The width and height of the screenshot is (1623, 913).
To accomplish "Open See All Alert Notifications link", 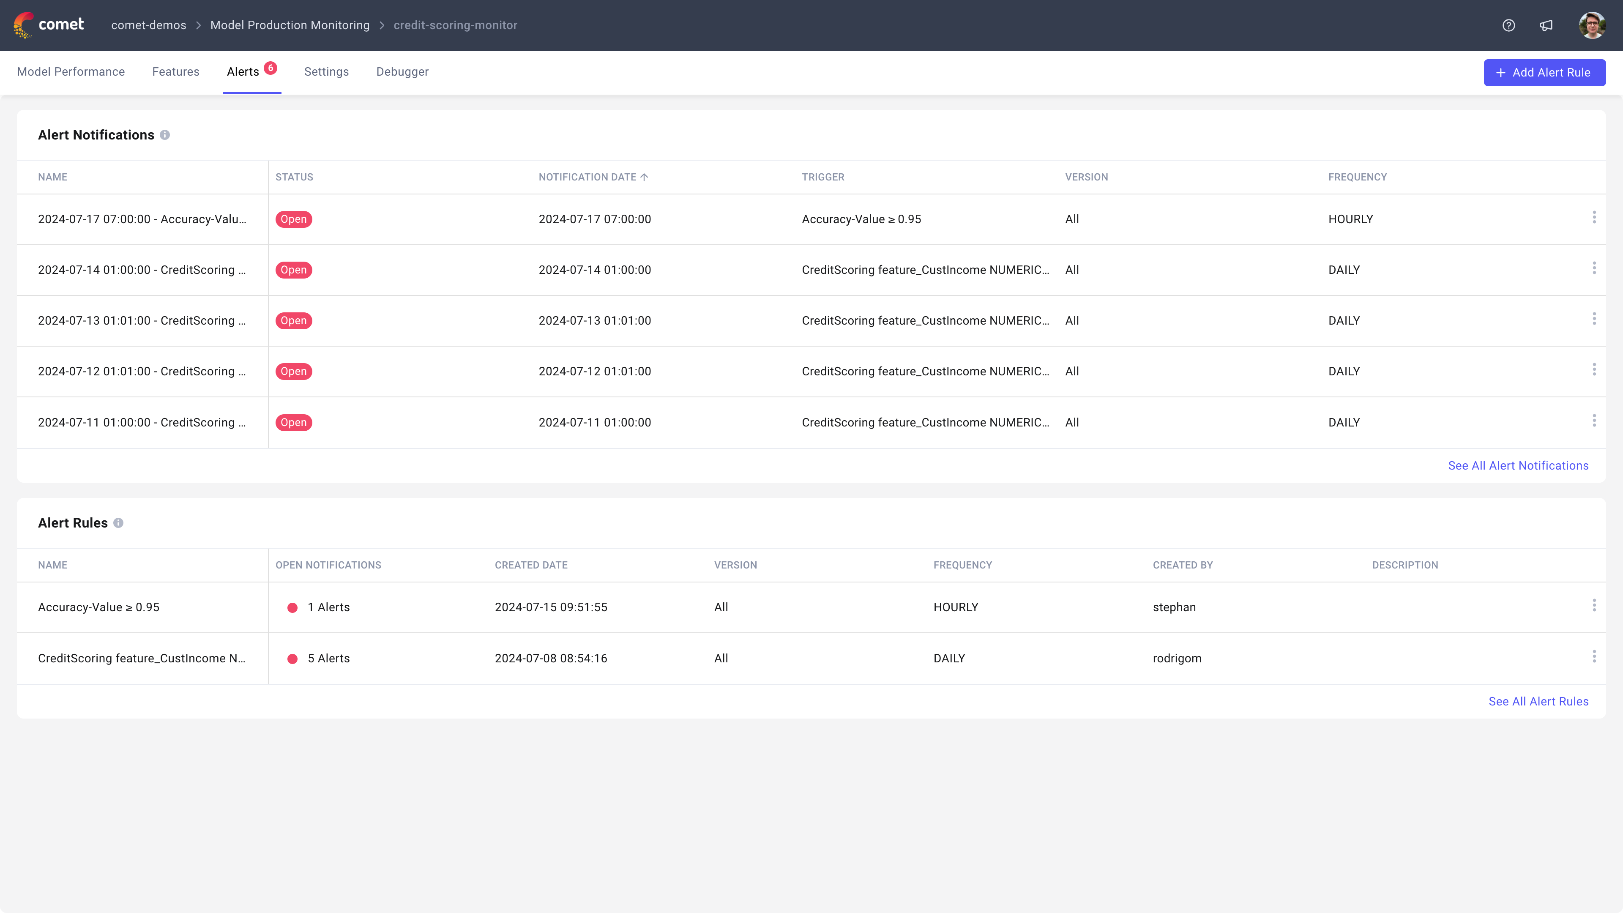I will click(x=1519, y=465).
